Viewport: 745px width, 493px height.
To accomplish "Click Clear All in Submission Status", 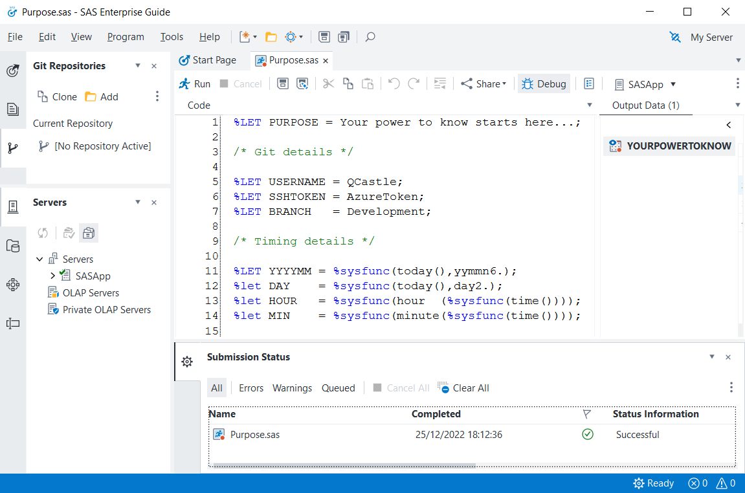I will click(463, 388).
